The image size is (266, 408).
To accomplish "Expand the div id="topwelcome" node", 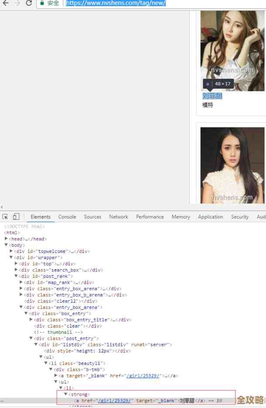I will 12,251.
